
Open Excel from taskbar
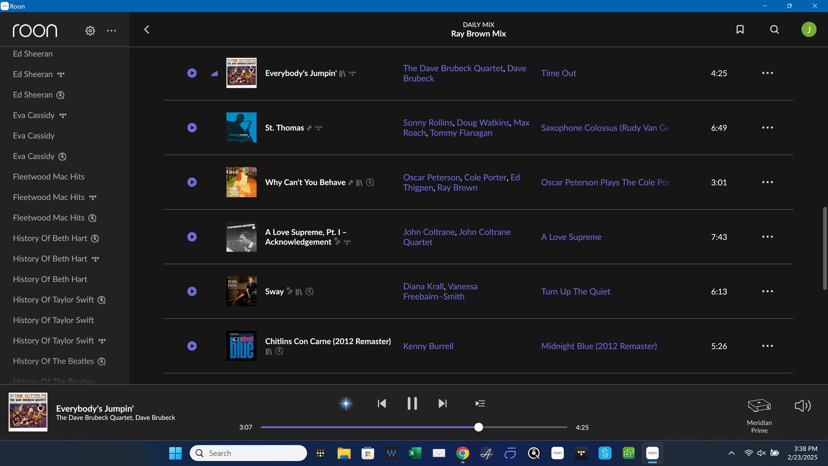[x=415, y=453]
